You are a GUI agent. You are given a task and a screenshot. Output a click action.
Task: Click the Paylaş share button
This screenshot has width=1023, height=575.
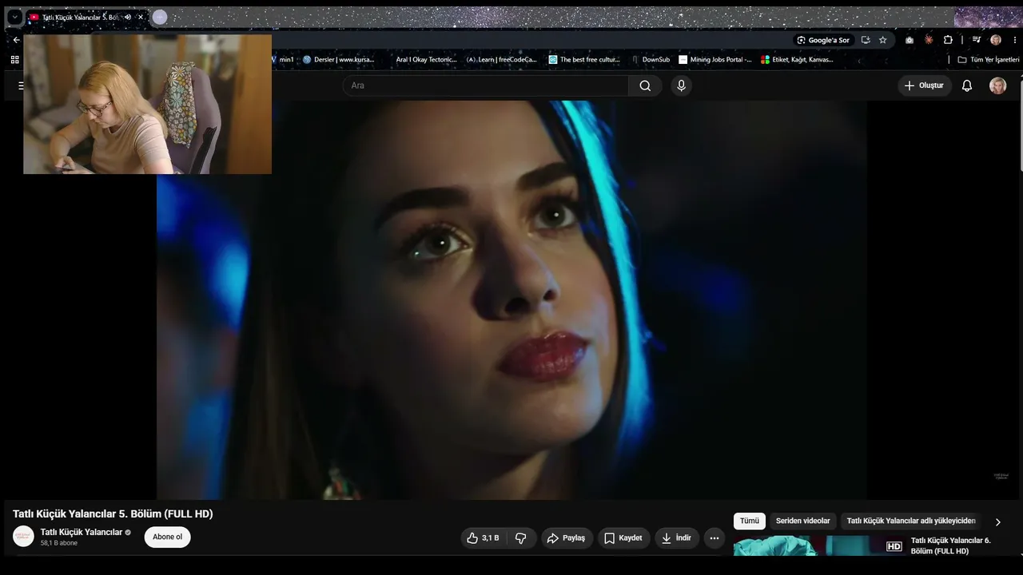tap(567, 538)
